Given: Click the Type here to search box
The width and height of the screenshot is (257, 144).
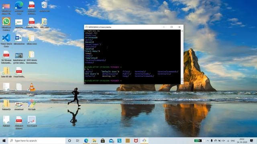Looking at the screenshot, I should click(37, 140).
